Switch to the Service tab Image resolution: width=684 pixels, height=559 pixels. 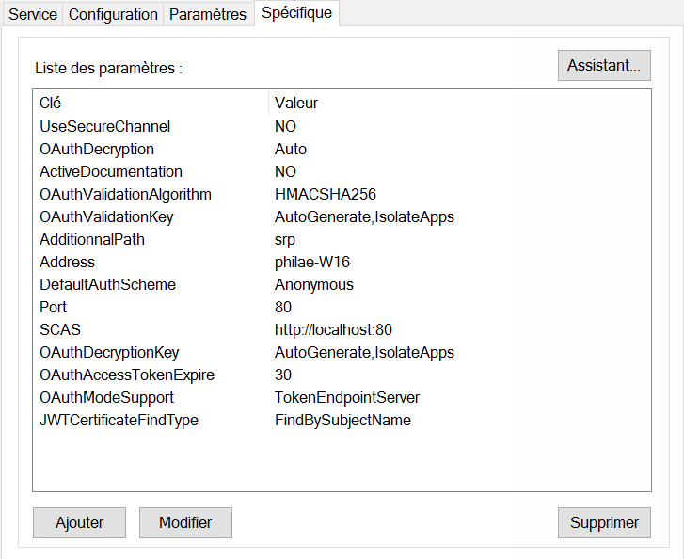point(32,14)
